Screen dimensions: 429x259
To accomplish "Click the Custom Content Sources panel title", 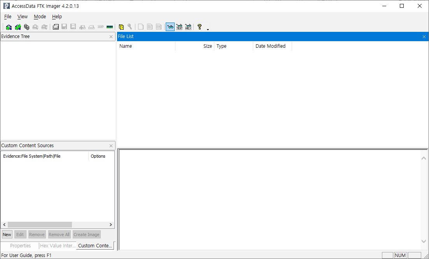I will (27, 146).
